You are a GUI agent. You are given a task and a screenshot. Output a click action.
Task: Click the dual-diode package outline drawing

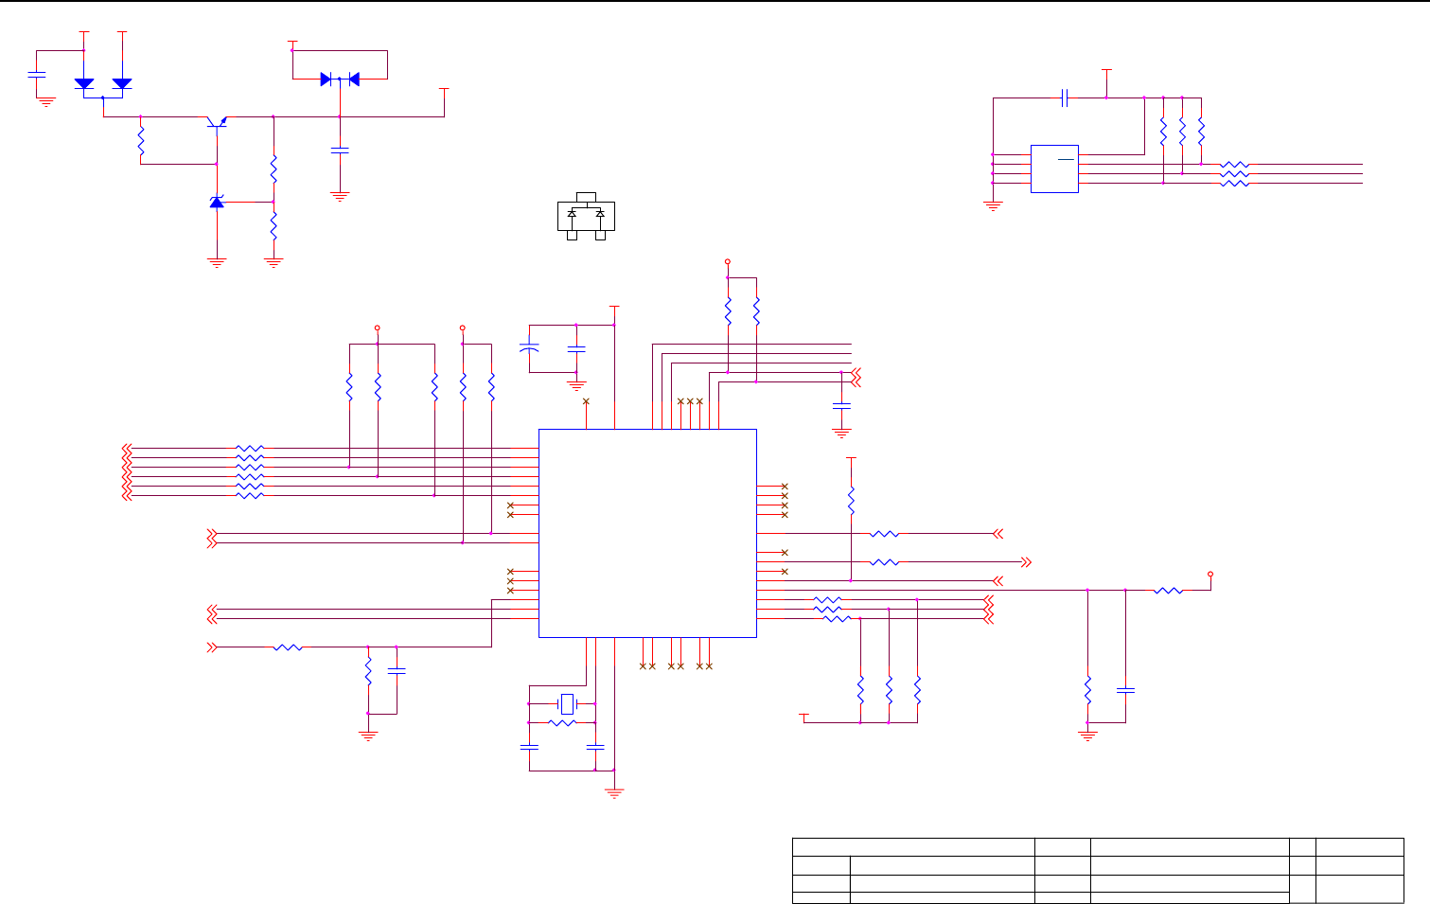[x=586, y=215]
